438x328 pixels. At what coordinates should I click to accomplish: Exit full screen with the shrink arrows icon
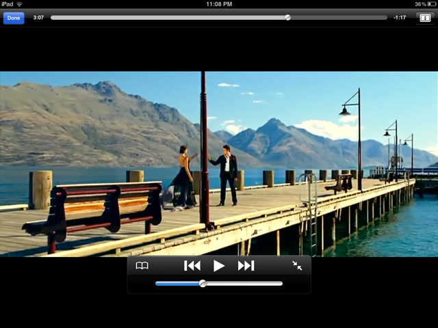pyautogui.click(x=297, y=266)
